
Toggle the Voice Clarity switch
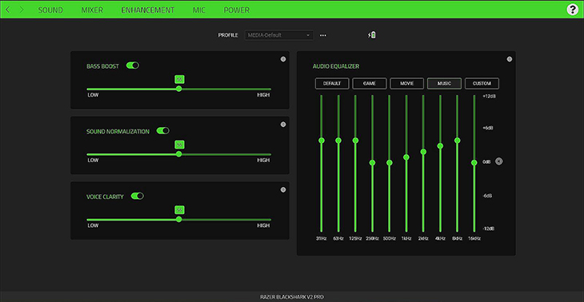coord(137,196)
